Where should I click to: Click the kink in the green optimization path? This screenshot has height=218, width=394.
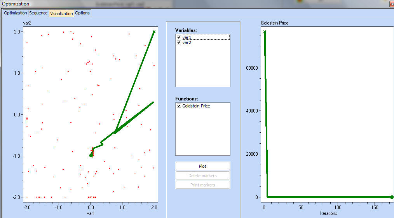(x=102, y=144)
